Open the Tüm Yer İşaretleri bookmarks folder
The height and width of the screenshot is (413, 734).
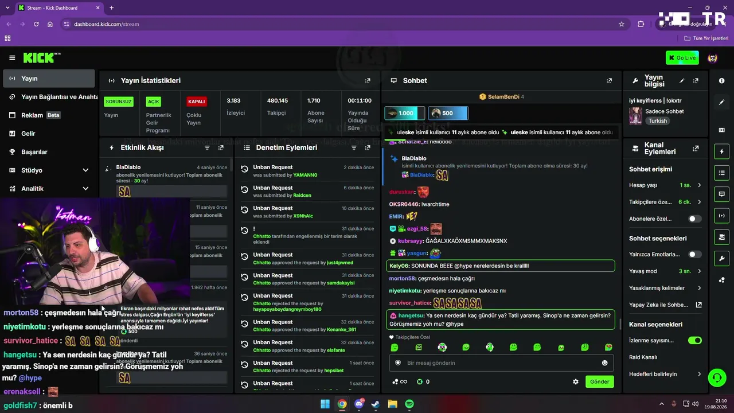pyautogui.click(x=706, y=38)
